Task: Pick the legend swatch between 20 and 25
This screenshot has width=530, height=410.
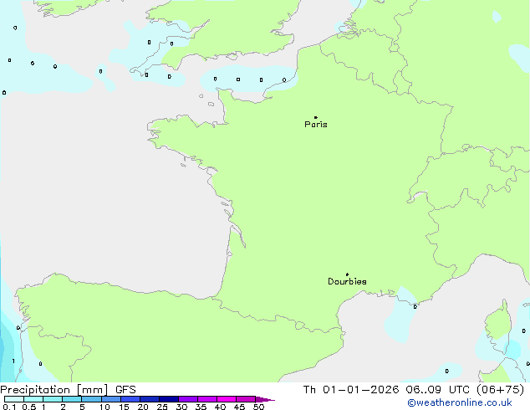Action: point(150,399)
